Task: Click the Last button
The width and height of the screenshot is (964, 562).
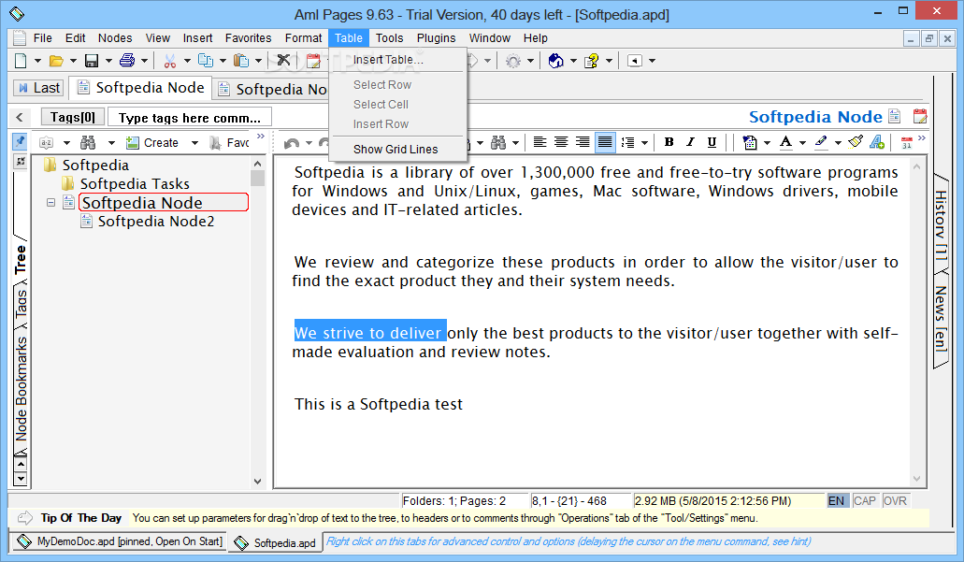Action: pos(39,88)
